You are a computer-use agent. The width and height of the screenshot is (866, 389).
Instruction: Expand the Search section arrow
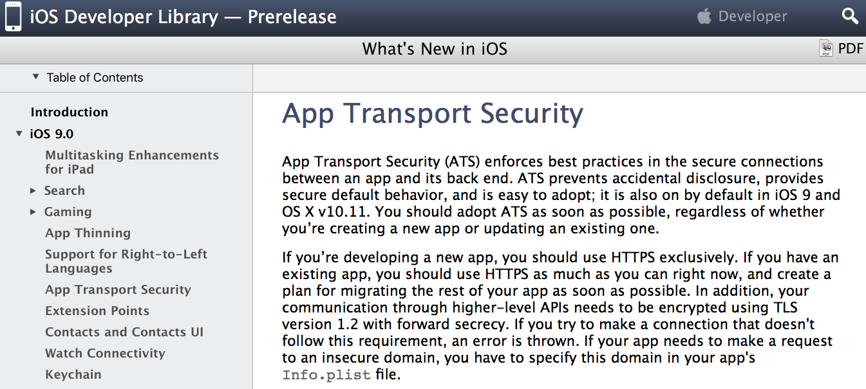[x=33, y=191]
